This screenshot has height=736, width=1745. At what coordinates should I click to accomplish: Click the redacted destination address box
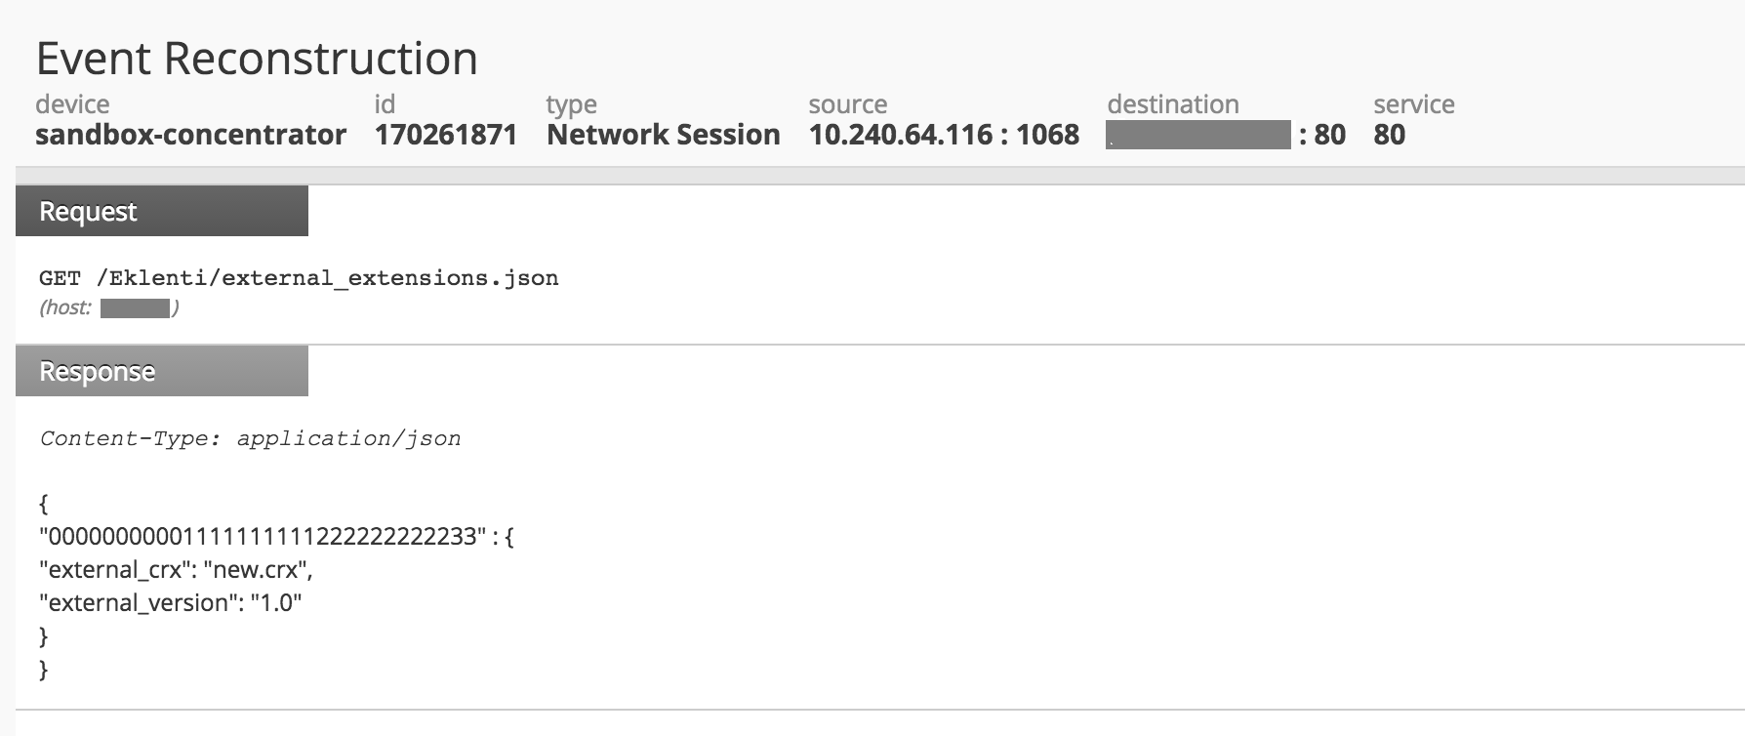(1197, 135)
